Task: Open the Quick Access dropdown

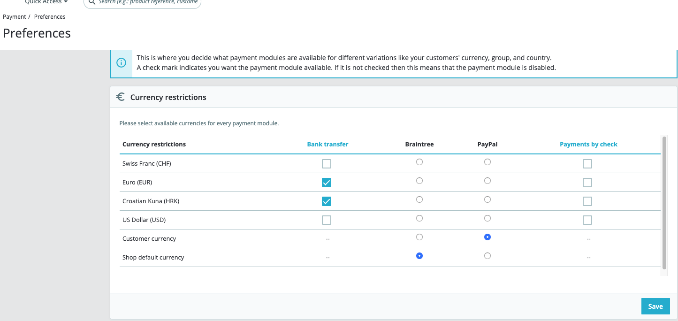Action: pyautogui.click(x=46, y=2)
